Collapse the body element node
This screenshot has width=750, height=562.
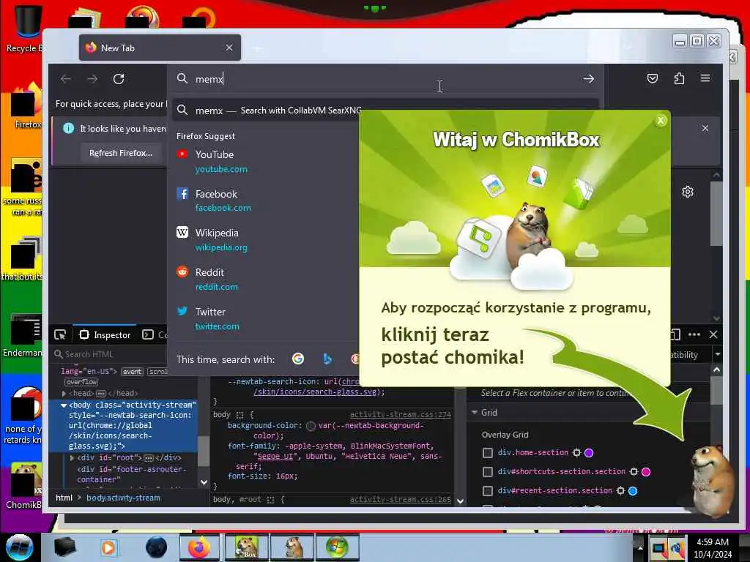[64, 405]
